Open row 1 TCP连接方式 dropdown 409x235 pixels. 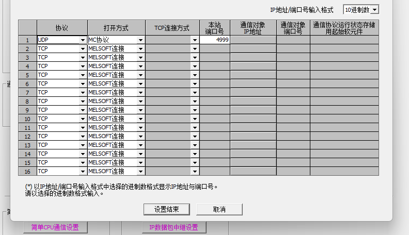195,40
